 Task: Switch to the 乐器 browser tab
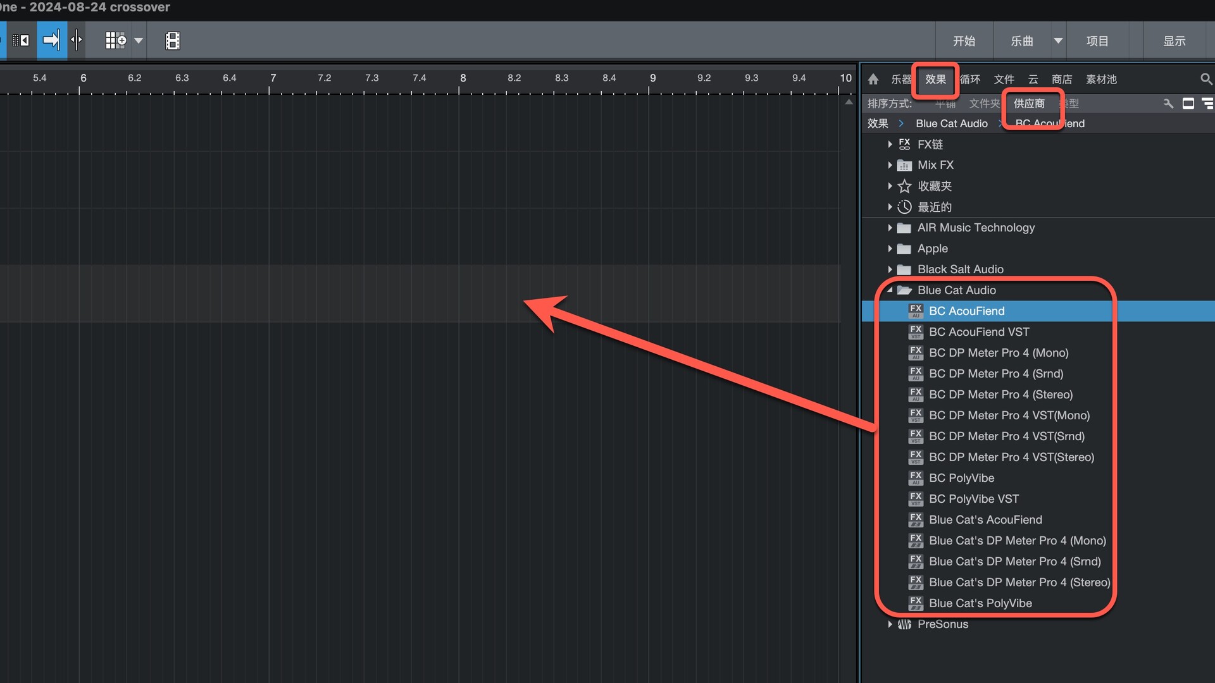(901, 79)
